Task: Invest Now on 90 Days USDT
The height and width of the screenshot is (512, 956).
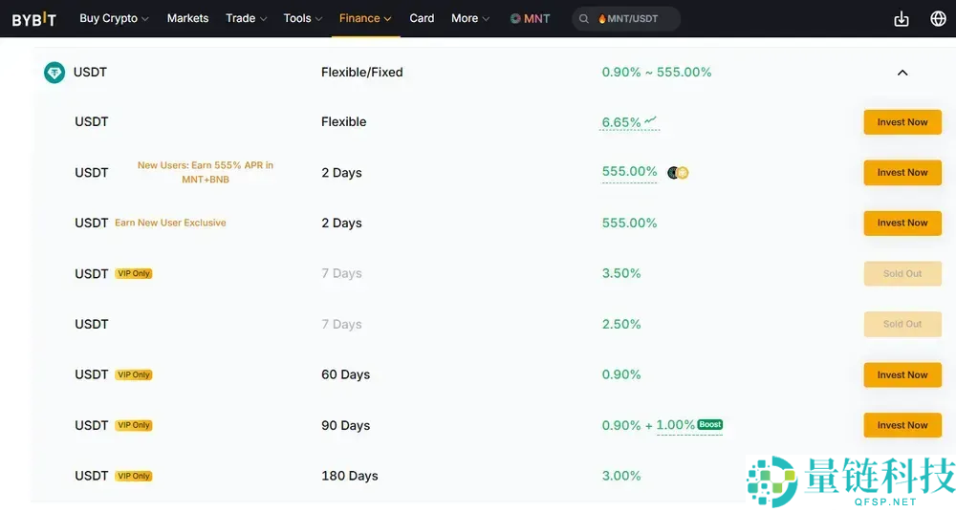Action: tap(902, 425)
